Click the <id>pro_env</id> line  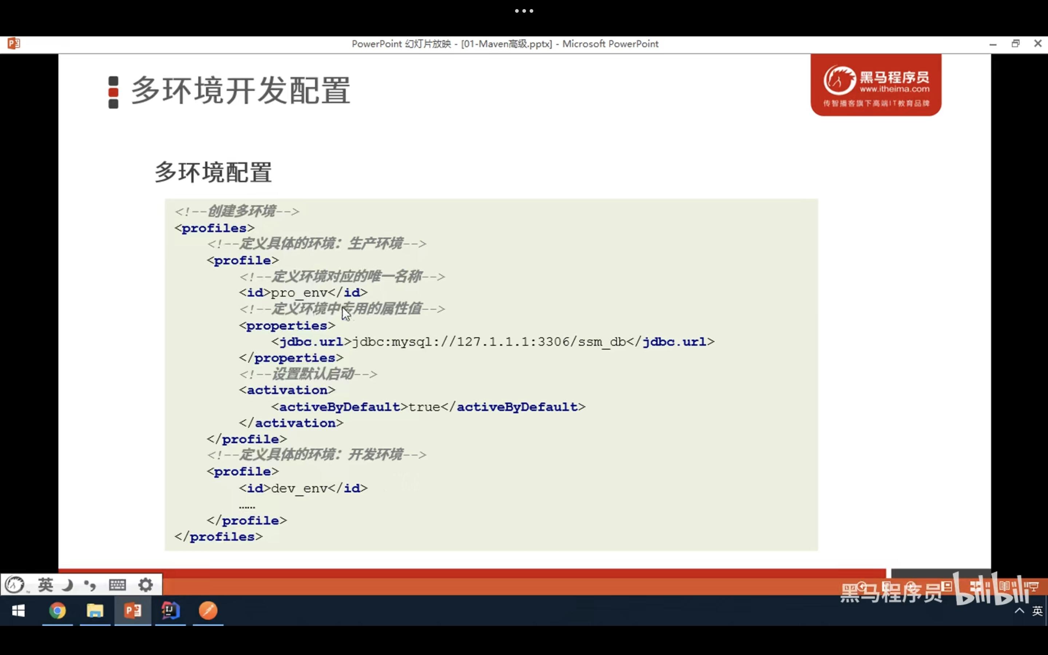click(x=303, y=293)
